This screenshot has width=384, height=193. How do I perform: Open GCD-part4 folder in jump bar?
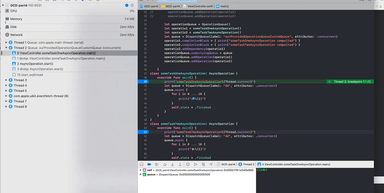[x=171, y=6]
